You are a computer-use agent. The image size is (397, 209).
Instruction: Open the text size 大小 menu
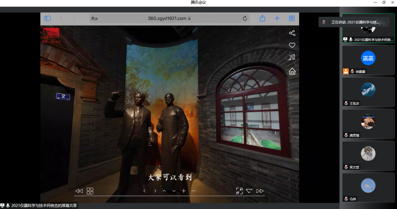pos(94,19)
